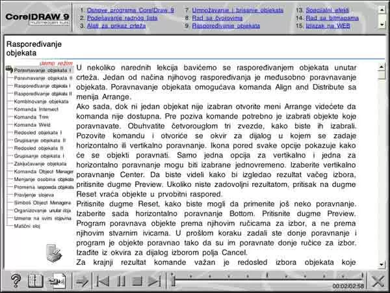The width and height of the screenshot is (390, 293).
Task: Open chapter Alati za prikaz crteža
Action: pyautogui.click(x=116, y=25)
